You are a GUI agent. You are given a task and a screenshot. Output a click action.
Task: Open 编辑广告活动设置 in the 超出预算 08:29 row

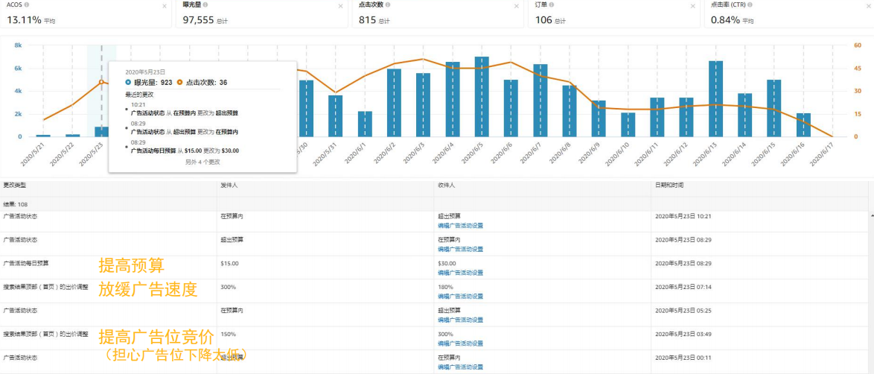(460, 249)
